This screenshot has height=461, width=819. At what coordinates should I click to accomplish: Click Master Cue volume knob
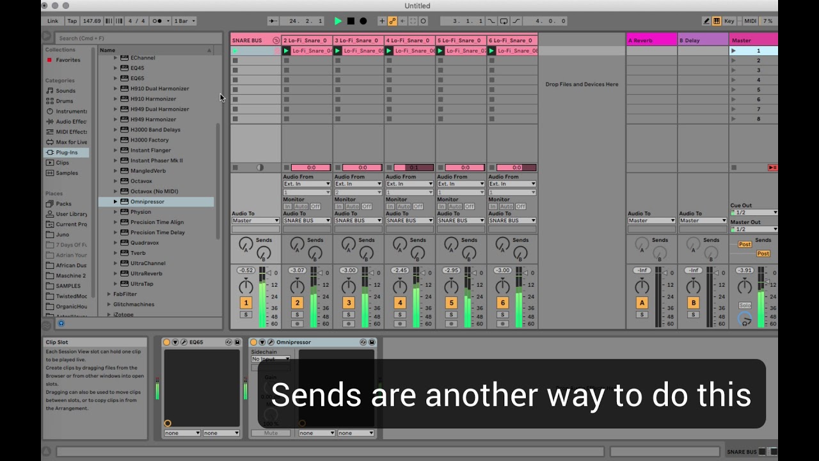pyautogui.click(x=745, y=319)
